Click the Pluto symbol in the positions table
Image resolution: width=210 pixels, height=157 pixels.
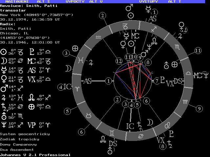click(x=31, y=52)
